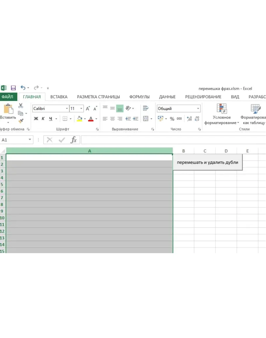
Task: Switch to the ФОРМУЛЫ tab
Action: coord(139,97)
